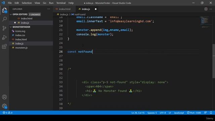Open index.css in the file tree

(20, 35)
